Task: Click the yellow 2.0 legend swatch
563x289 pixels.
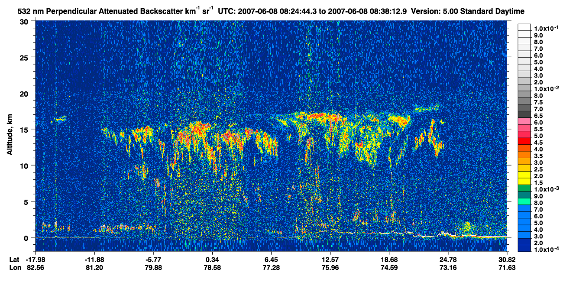Action: click(x=524, y=175)
